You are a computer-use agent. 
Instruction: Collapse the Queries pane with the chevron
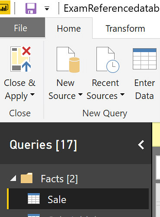click(x=141, y=145)
